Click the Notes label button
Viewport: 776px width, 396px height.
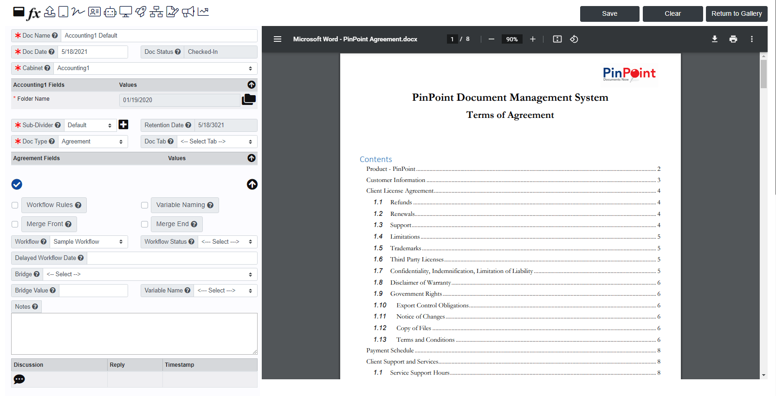point(26,306)
